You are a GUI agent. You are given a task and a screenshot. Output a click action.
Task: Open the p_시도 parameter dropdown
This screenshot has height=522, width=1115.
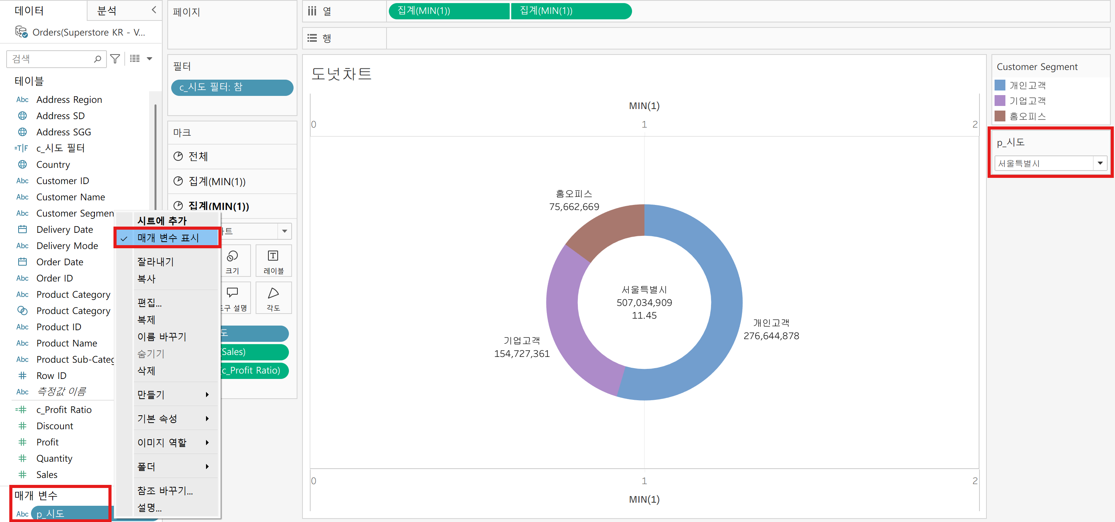click(x=1100, y=163)
